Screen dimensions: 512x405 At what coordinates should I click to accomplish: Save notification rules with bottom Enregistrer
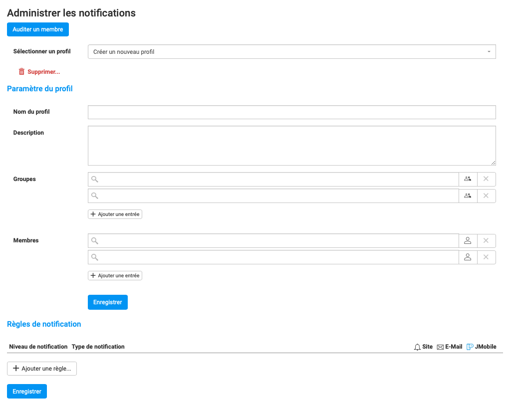tap(27, 392)
